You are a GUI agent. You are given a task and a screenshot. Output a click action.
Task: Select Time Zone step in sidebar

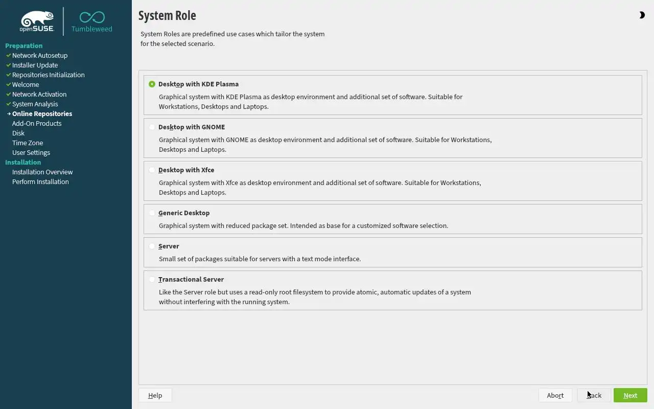[x=28, y=143]
